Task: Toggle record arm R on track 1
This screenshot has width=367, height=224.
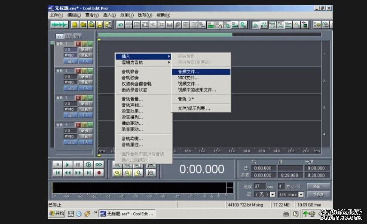Action: coord(78,44)
